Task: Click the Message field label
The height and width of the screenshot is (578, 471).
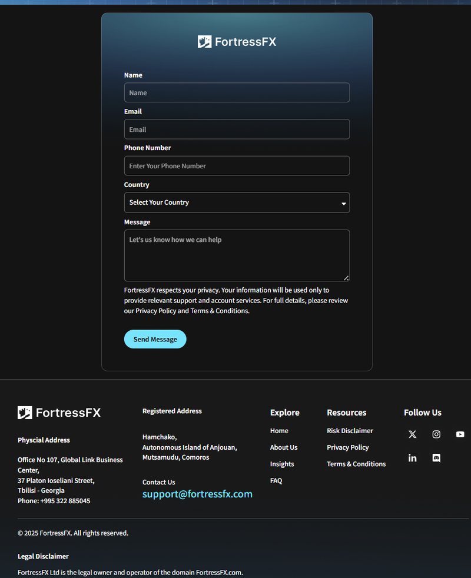Action: pyautogui.click(x=137, y=222)
